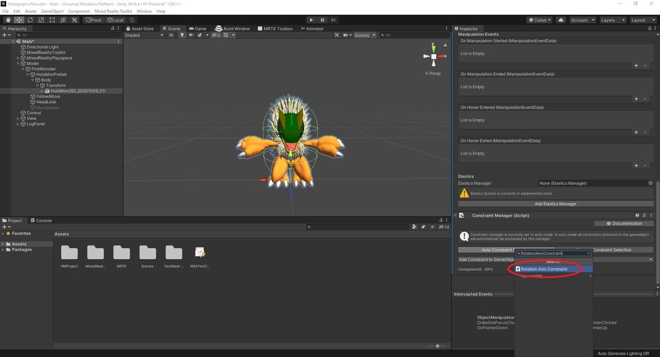660x357 pixels.
Task: Toggle scene audio speaker icon
Action: pos(191,35)
